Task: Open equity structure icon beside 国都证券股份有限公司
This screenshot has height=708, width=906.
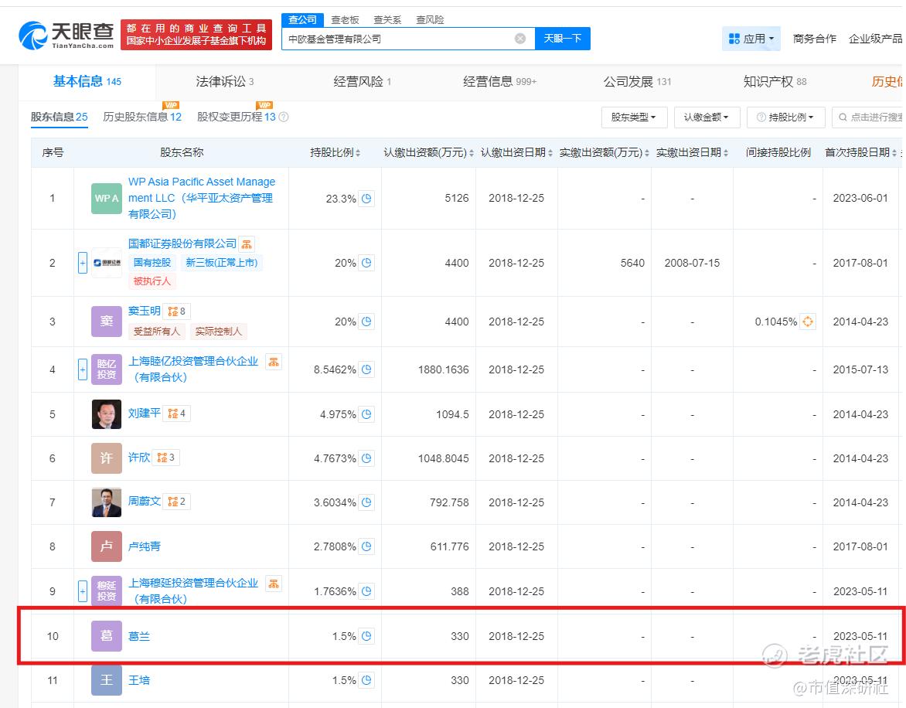Action: point(247,244)
